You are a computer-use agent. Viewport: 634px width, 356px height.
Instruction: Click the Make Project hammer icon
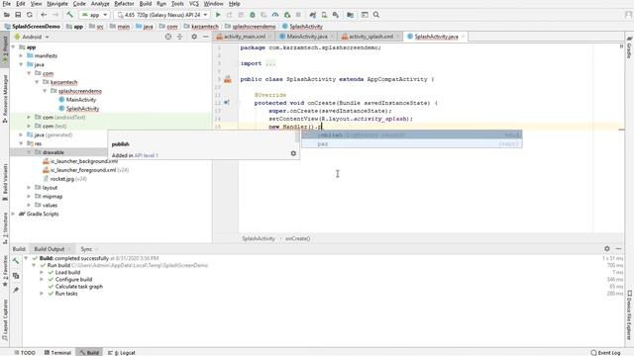point(69,15)
